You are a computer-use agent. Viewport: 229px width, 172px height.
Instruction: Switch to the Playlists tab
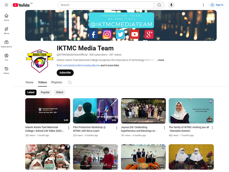click(57, 82)
